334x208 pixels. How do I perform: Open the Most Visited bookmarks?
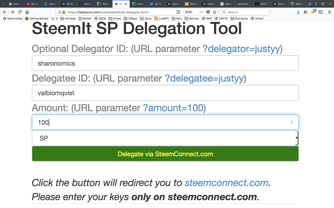[x=13, y=18]
